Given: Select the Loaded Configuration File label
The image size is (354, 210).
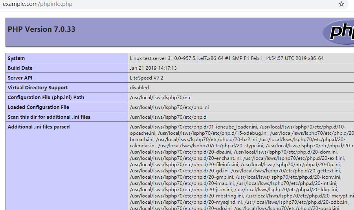Looking at the screenshot, I should 39,107.
